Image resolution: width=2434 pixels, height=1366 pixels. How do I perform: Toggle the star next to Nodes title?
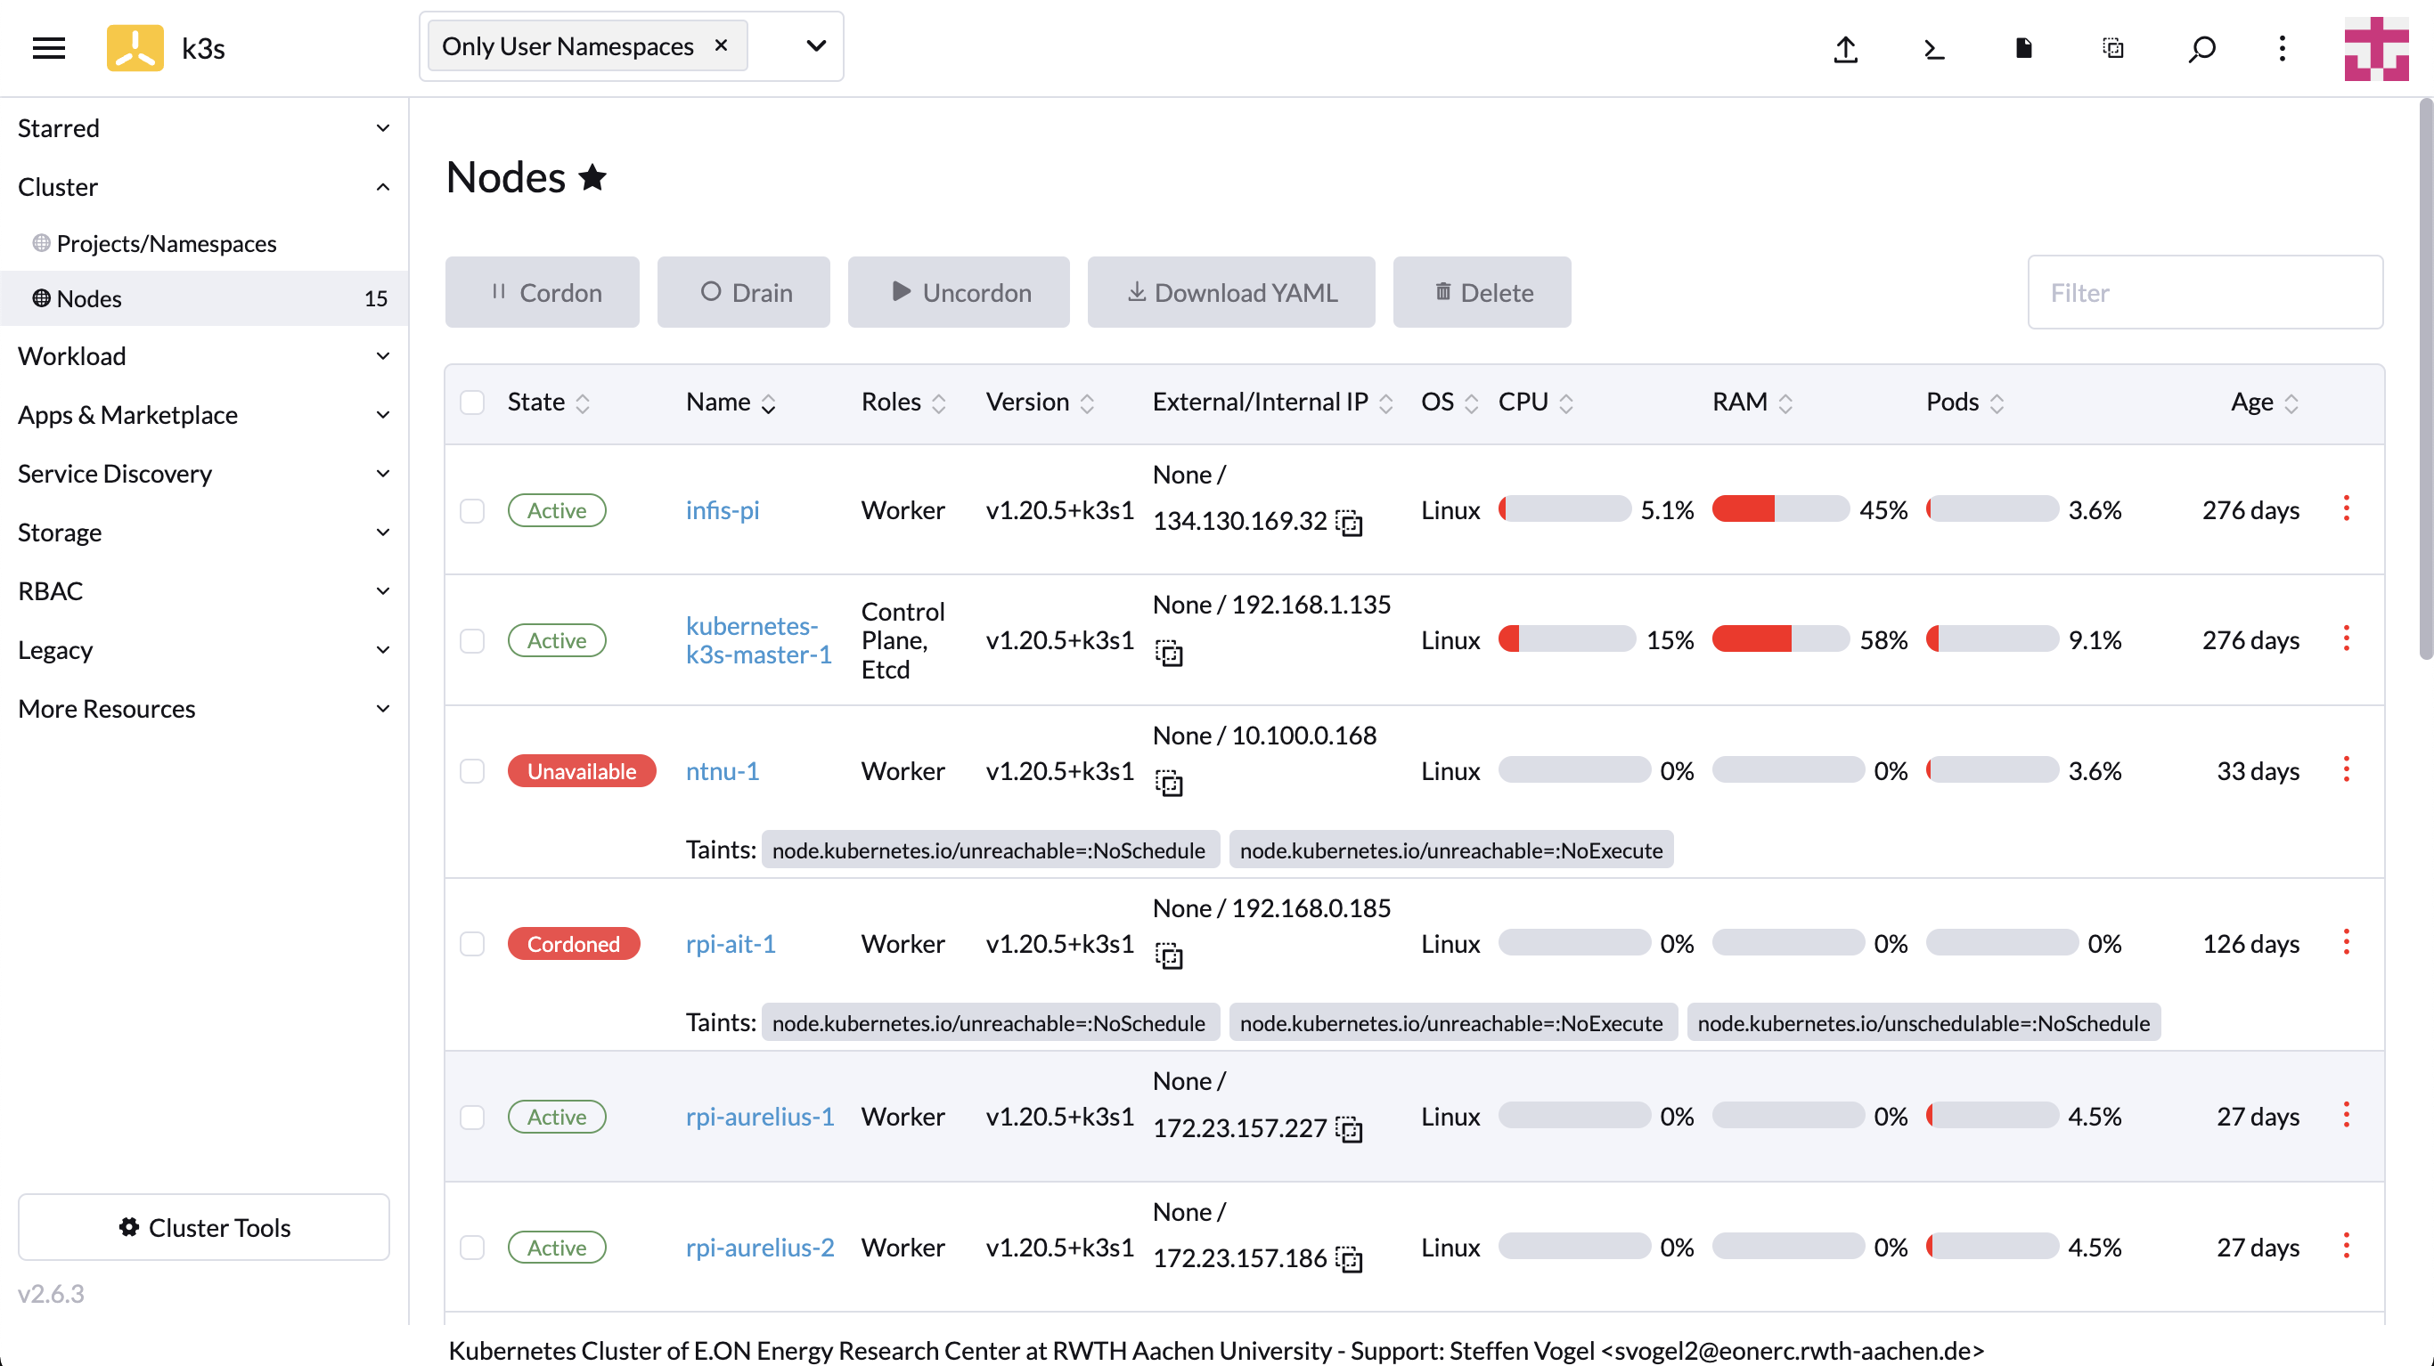click(x=592, y=176)
